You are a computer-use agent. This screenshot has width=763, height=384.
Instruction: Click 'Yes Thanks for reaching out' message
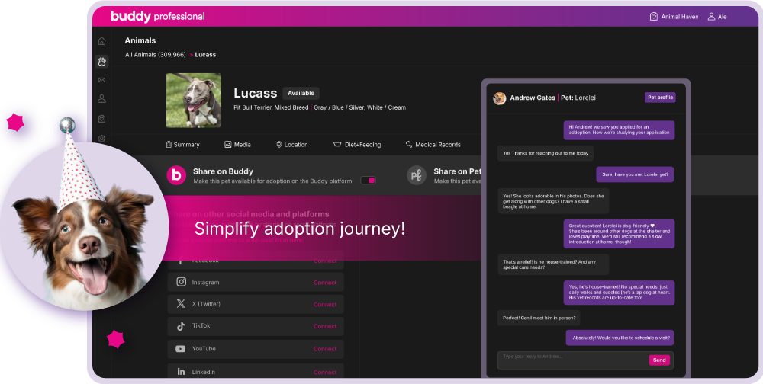point(546,153)
